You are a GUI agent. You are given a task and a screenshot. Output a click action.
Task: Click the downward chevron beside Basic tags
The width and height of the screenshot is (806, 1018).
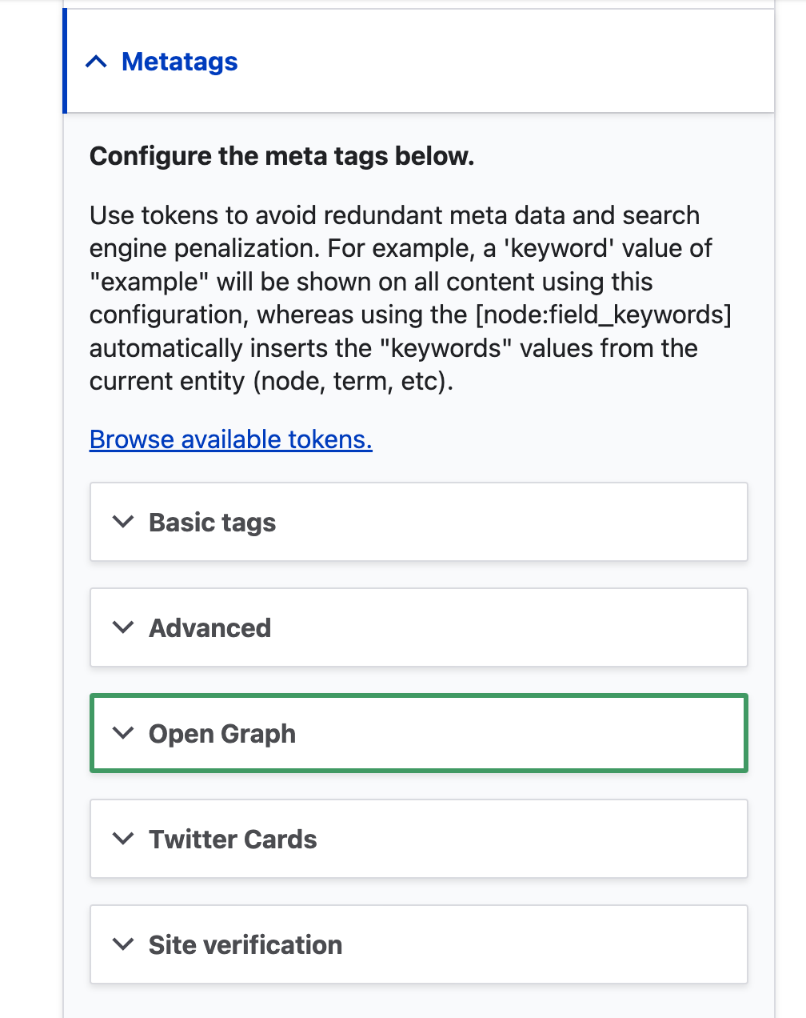(123, 522)
